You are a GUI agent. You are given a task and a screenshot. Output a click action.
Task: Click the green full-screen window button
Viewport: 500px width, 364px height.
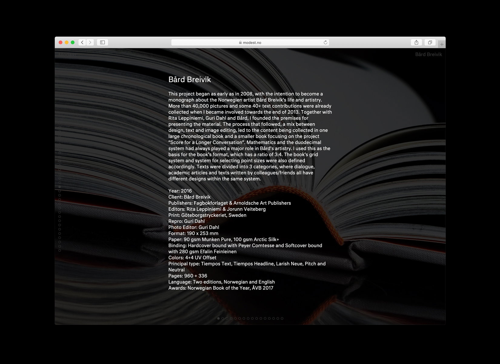[73, 42]
